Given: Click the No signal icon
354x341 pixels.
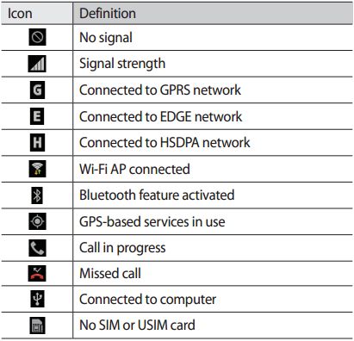Looking at the screenshot, I should [37, 37].
